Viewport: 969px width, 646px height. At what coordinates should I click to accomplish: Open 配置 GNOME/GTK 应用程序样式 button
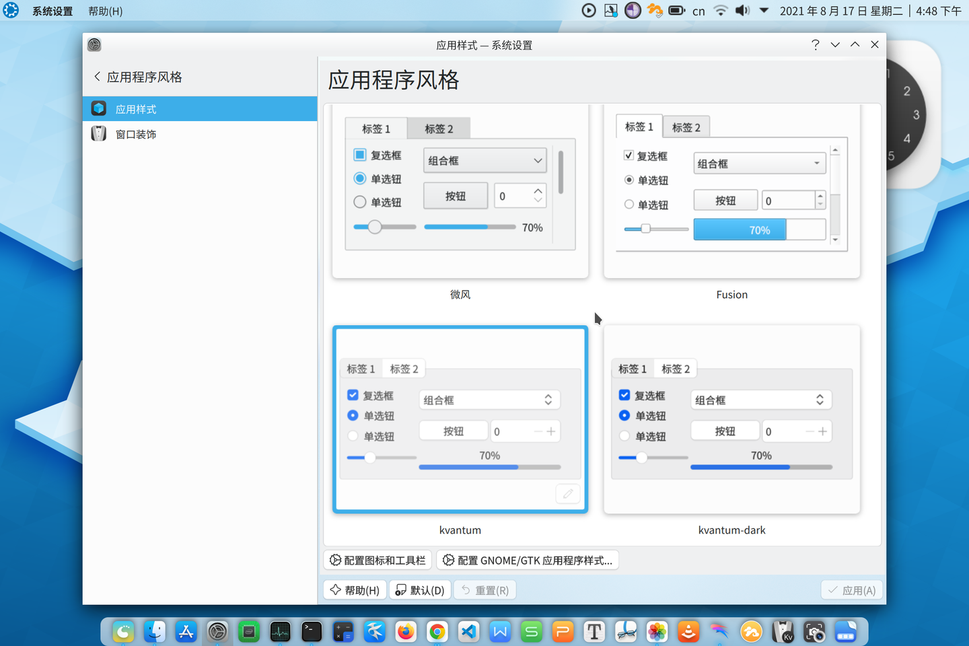[528, 560]
